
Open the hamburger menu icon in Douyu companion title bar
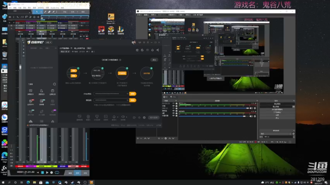click(148, 42)
